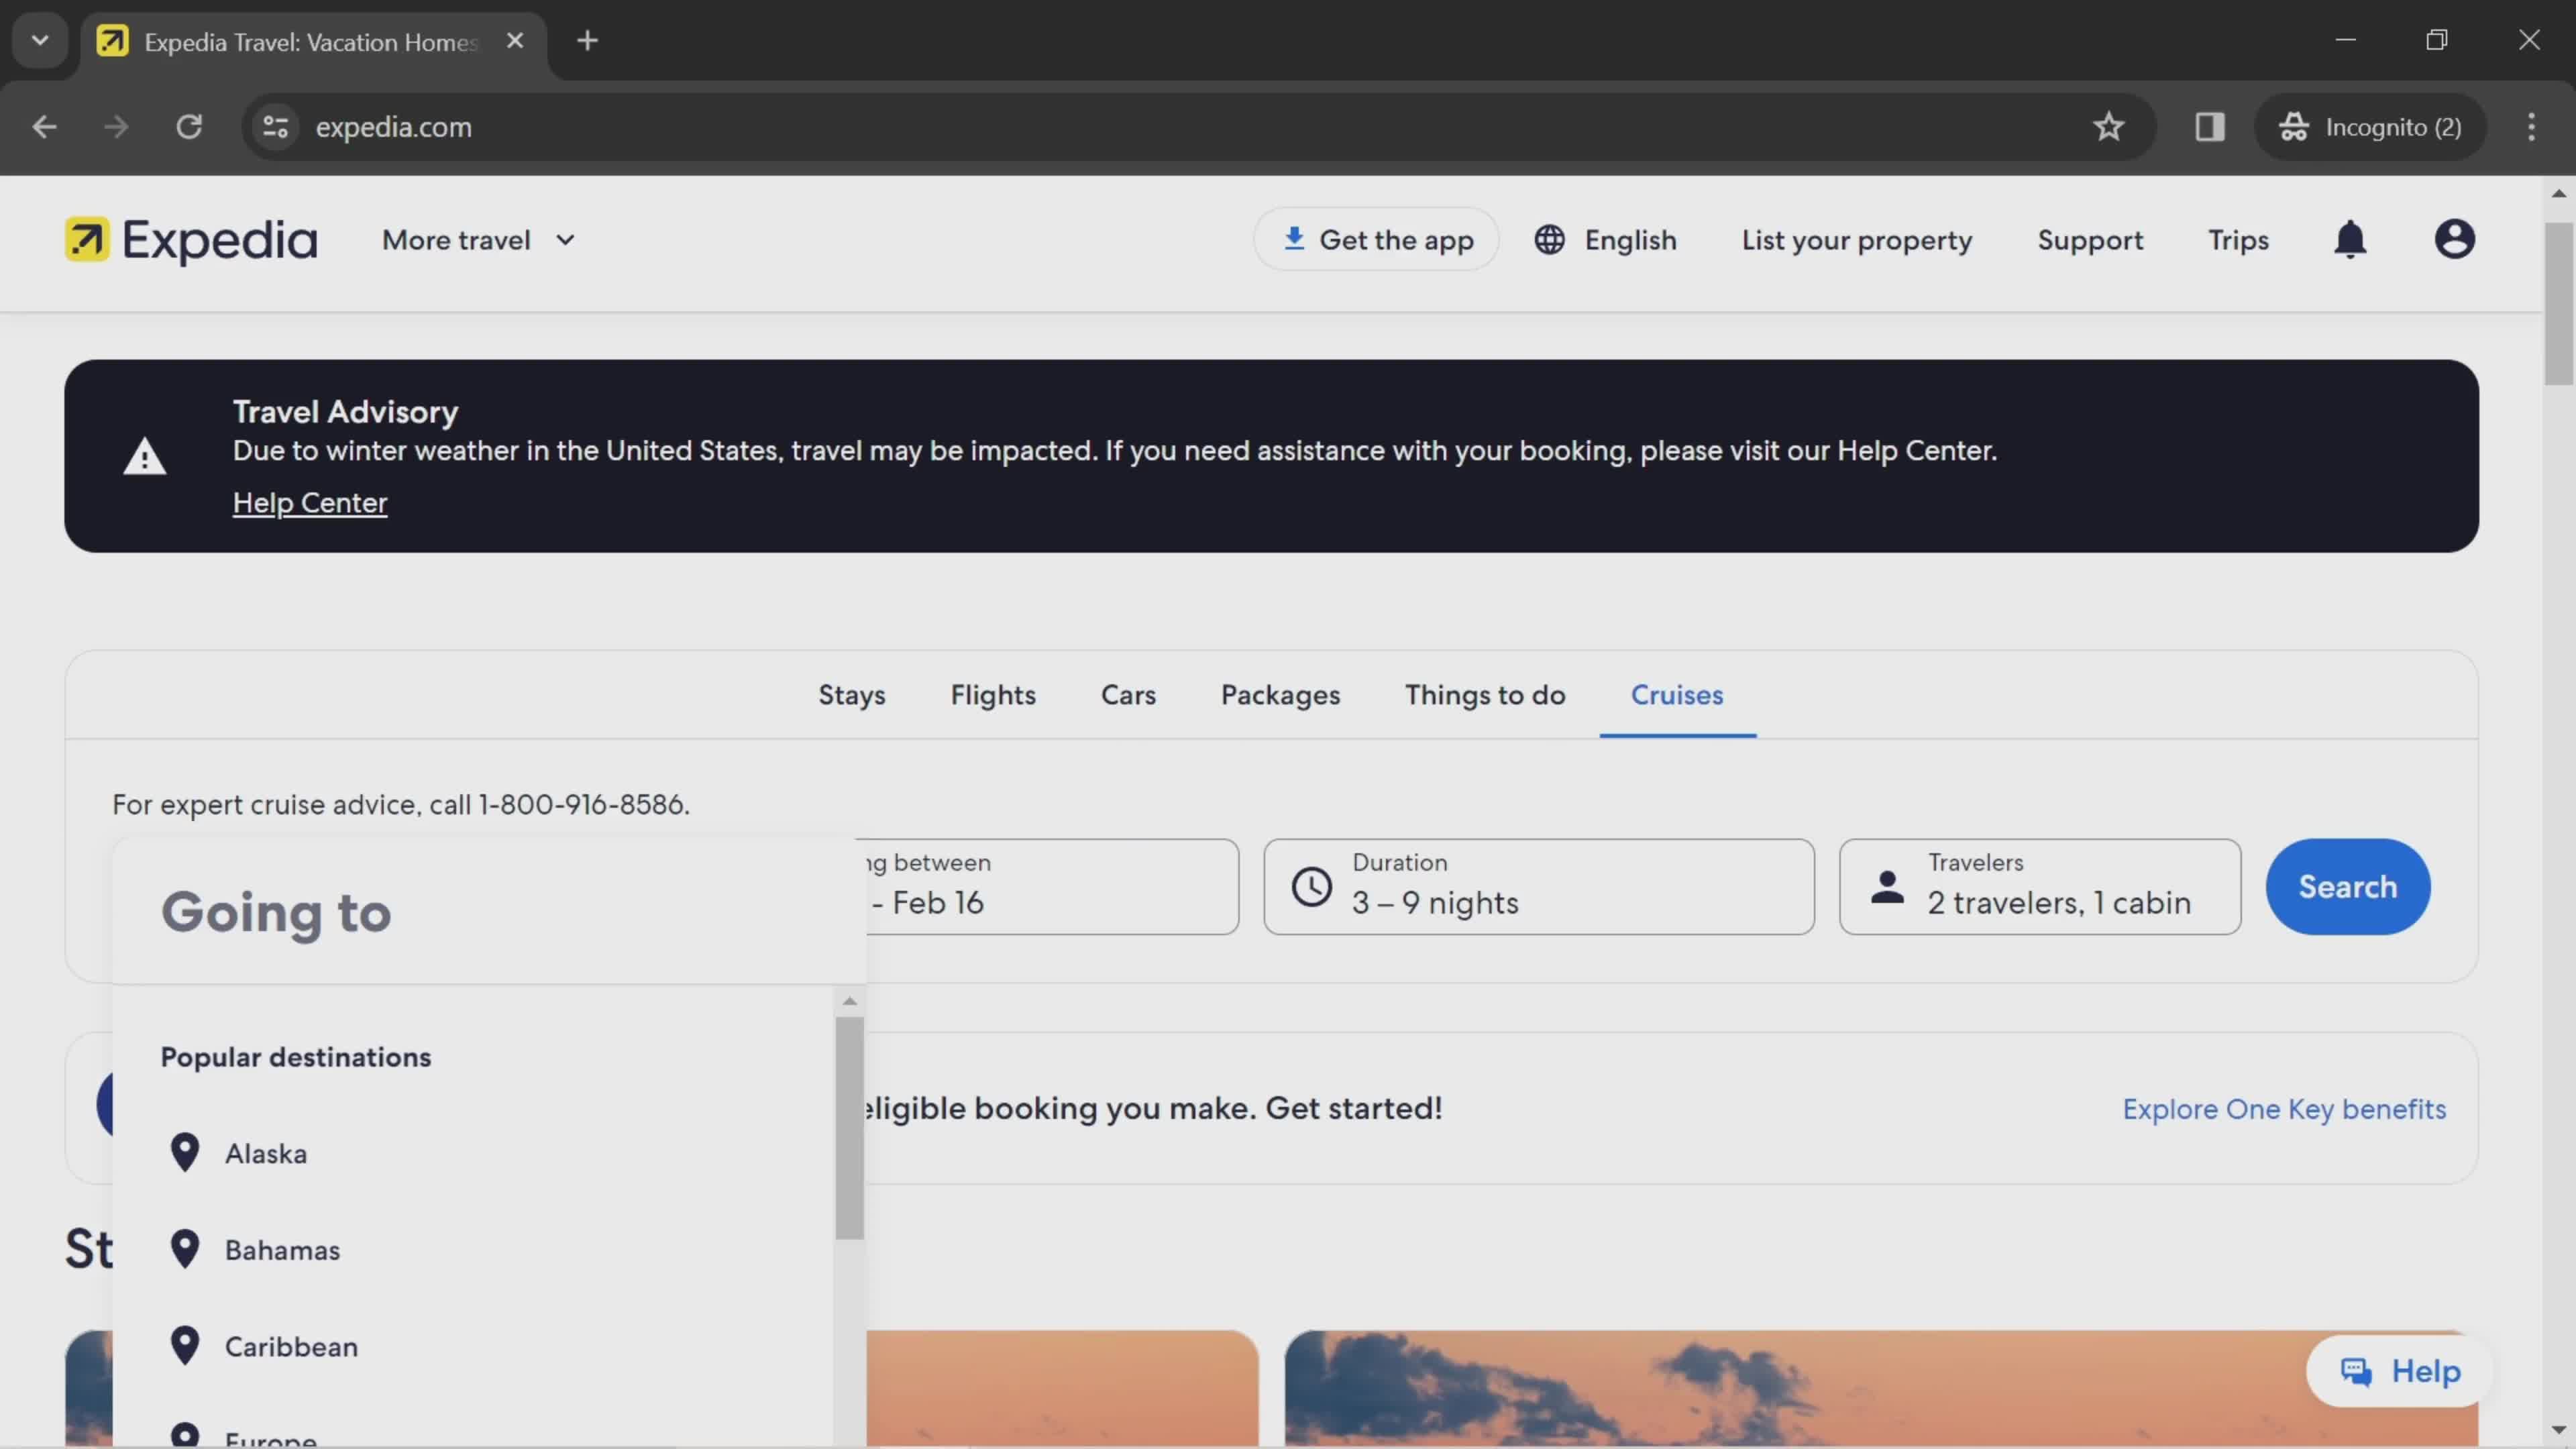2576x1449 pixels.
Task: Click the page scroll-down arrow
Action: coord(2559,1431)
